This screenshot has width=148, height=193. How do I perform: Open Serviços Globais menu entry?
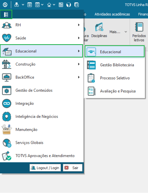[x=42, y=143]
